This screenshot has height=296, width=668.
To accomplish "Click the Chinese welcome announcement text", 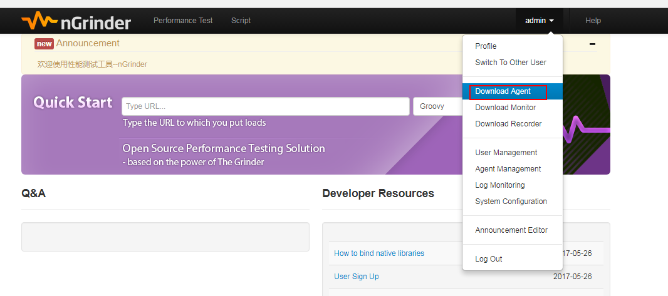I will click(x=92, y=64).
